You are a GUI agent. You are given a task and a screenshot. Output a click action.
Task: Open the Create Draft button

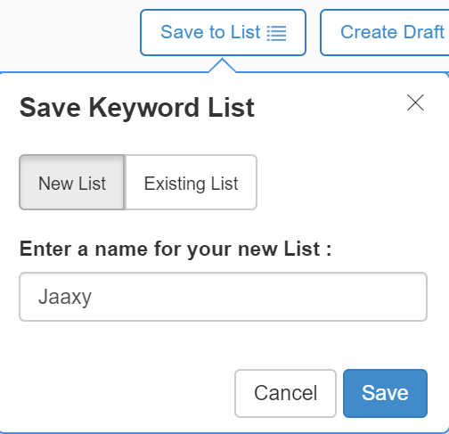tap(385, 32)
